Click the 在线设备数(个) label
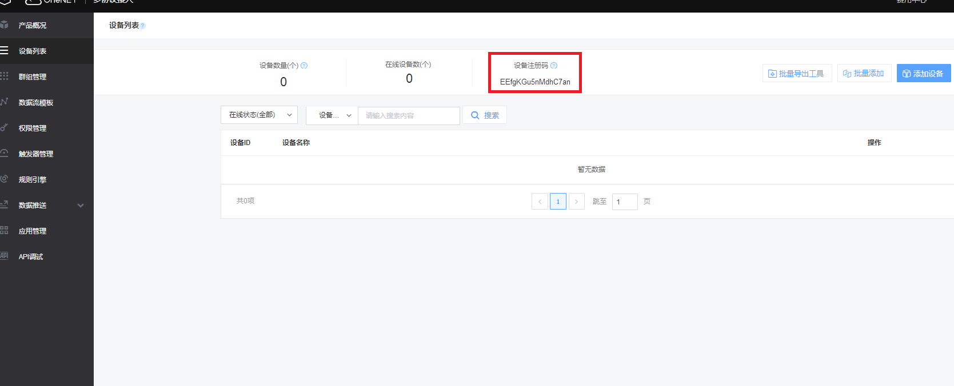Image resolution: width=954 pixels, height=386 pixels. pyautogui.click(x=408, y=65)
